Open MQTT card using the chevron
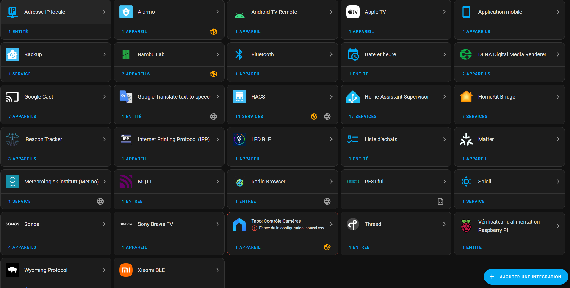 tap(218, 182)
